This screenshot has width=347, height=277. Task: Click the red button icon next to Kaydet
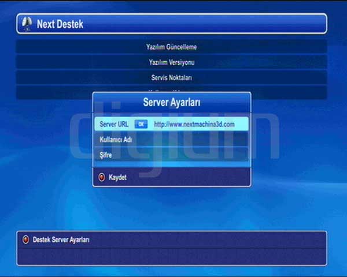pos(102,177)
